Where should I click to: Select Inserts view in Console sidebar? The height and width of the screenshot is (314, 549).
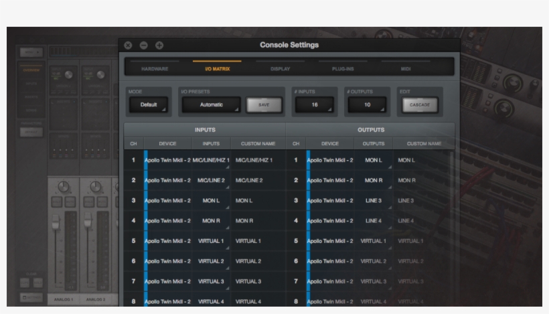point(31,97)
